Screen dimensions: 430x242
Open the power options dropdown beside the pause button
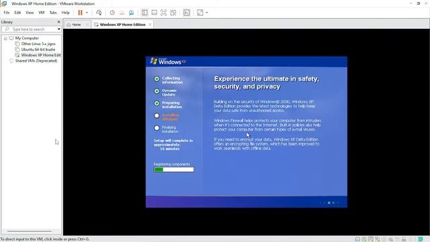(87, 13)
